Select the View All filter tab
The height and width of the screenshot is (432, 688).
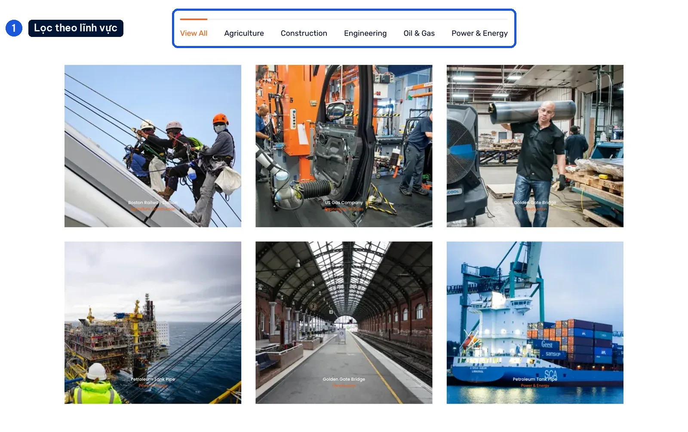[x=193, y=33]
